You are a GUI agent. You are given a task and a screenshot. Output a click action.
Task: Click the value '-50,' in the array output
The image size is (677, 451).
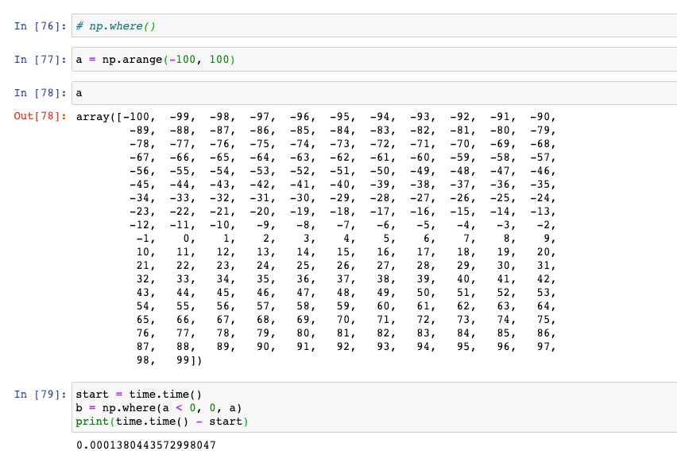point(383,171)
